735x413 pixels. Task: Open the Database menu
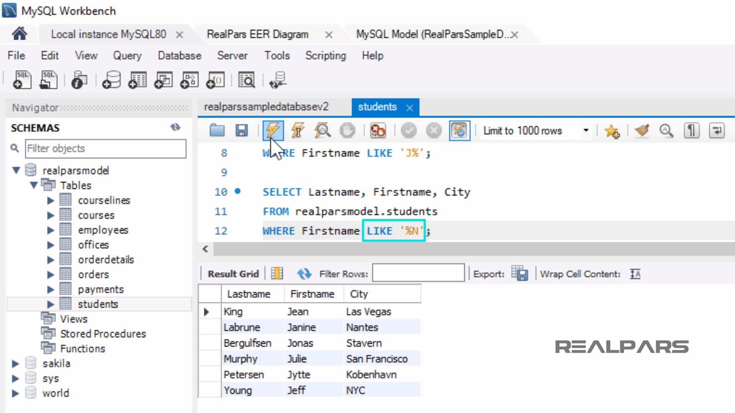[x=179, y=56]
